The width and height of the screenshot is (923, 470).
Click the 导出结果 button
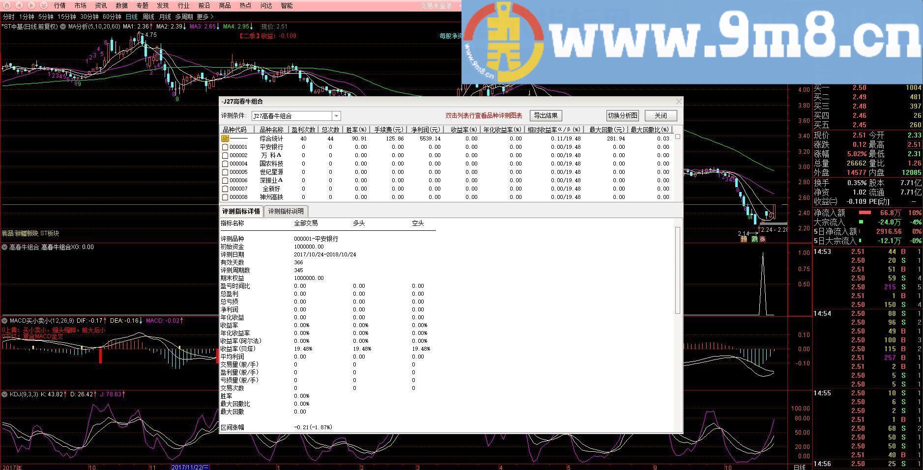tap(546, 115)
